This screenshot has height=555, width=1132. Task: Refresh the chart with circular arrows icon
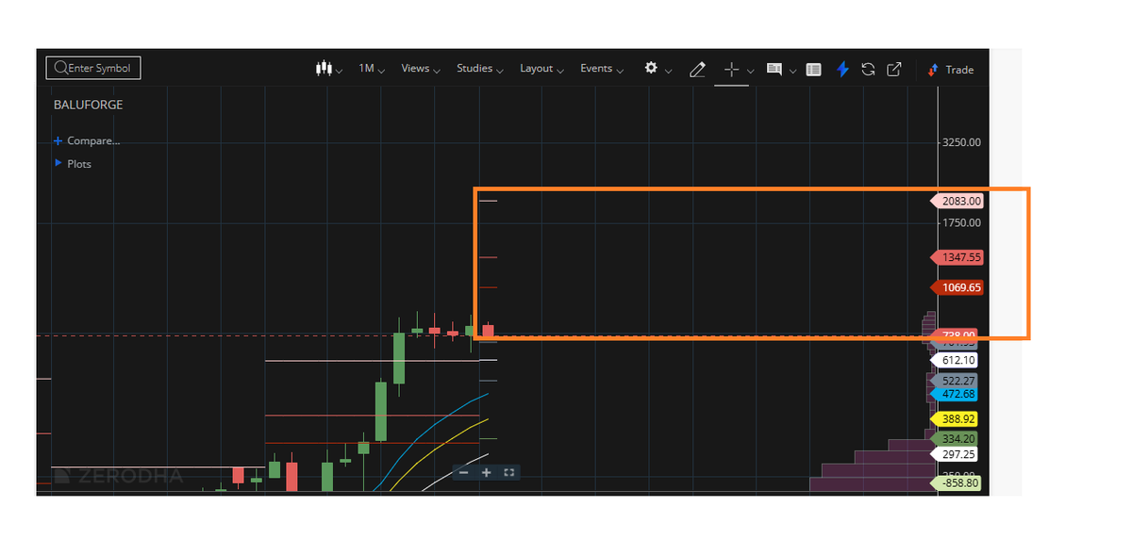click(868, 69)
